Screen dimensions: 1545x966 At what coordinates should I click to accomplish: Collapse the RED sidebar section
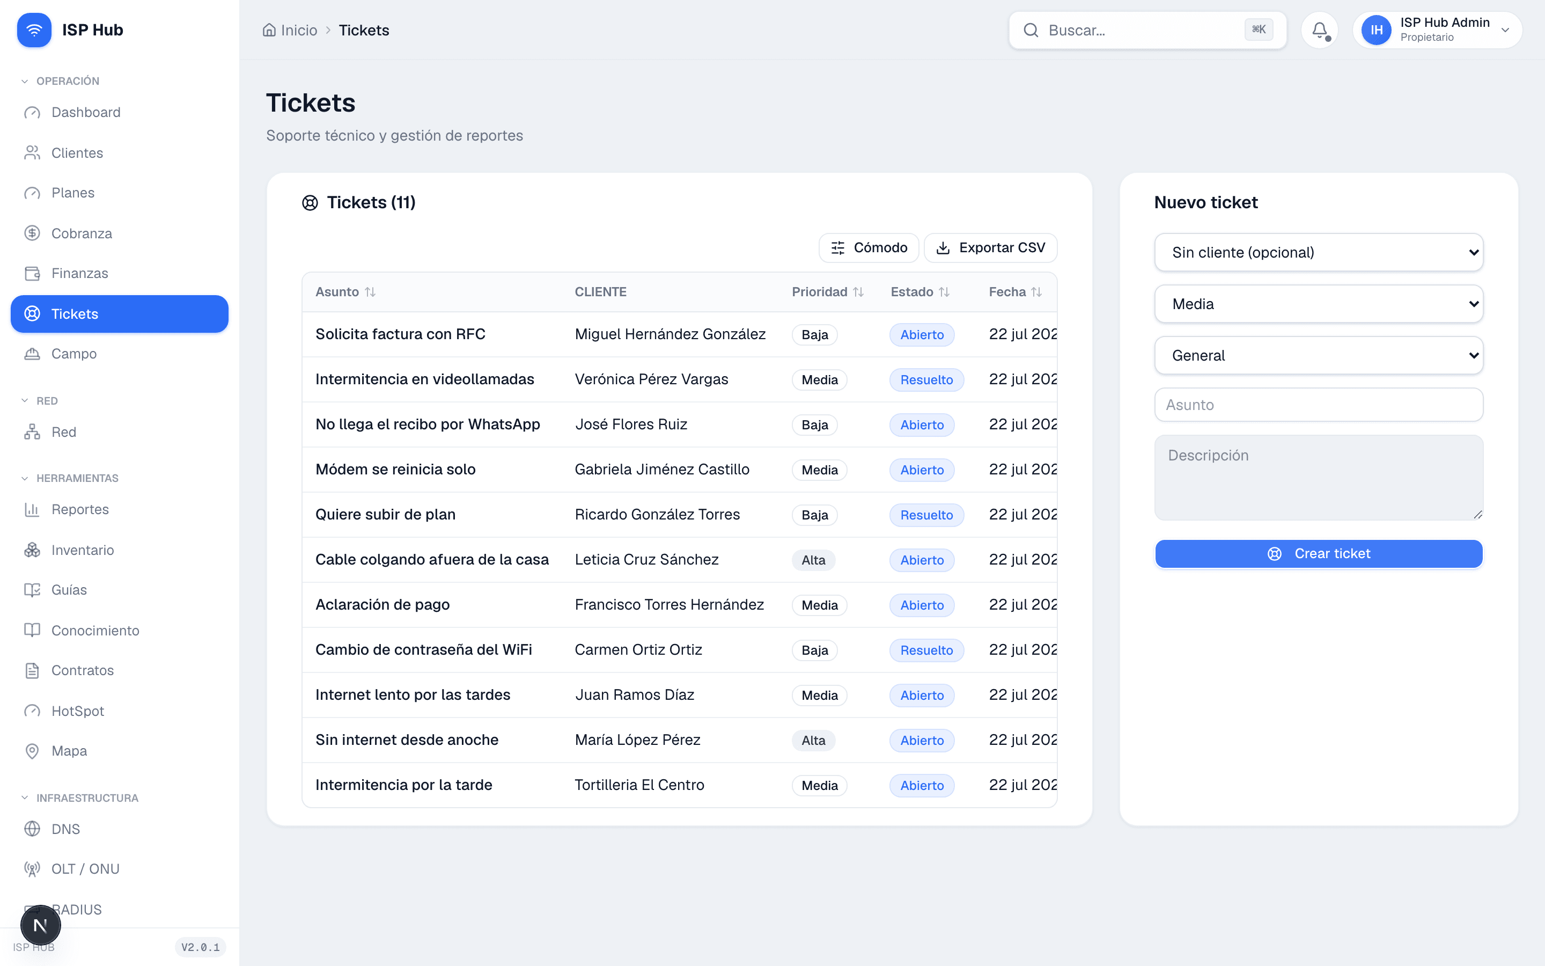(40, 401)
